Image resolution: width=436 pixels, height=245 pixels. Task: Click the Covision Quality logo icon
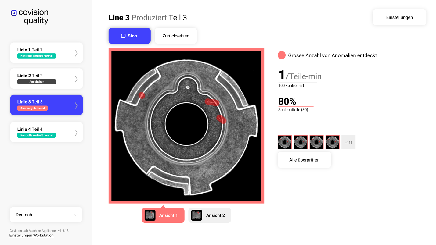point(14,13)
